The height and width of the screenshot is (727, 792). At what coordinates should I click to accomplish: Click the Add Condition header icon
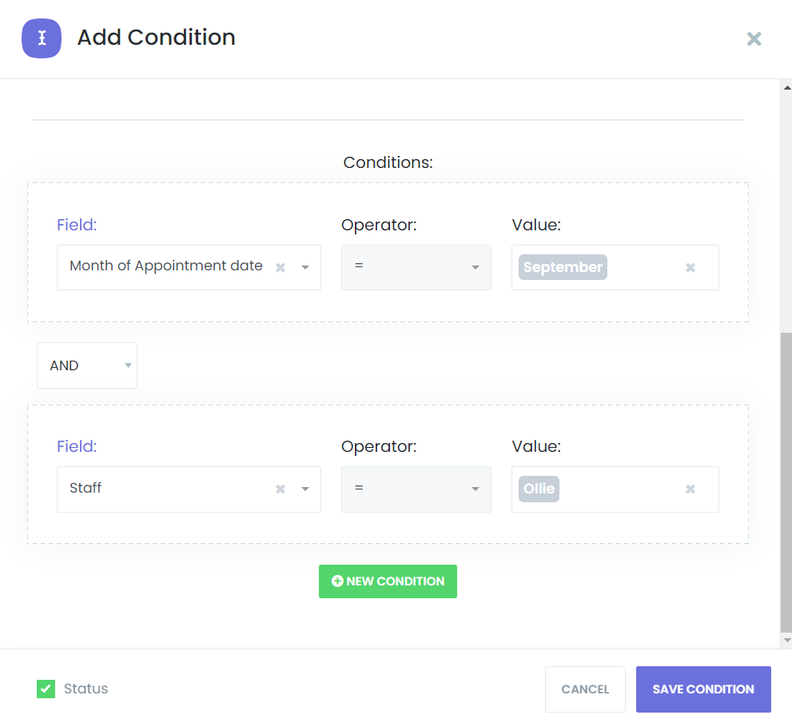click(42, 38)
